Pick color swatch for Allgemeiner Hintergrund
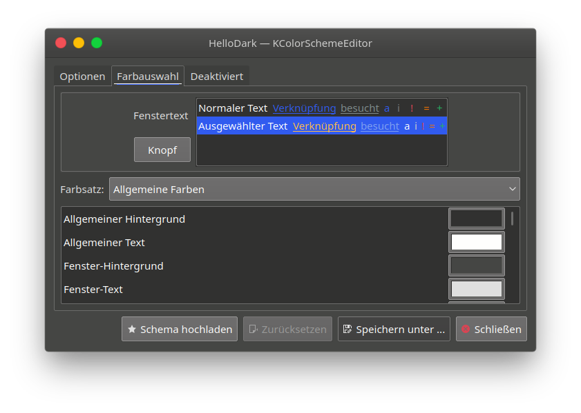The width and height of the screenshot is (581, 413). 477,219
